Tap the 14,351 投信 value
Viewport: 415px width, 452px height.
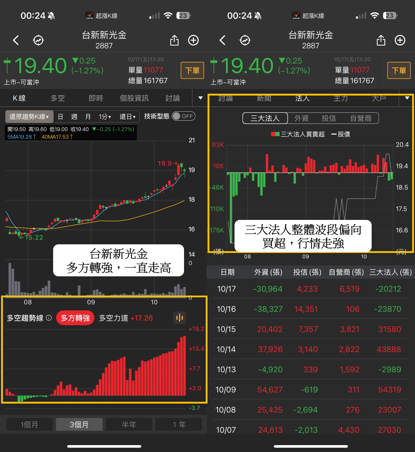coord(306,309)
